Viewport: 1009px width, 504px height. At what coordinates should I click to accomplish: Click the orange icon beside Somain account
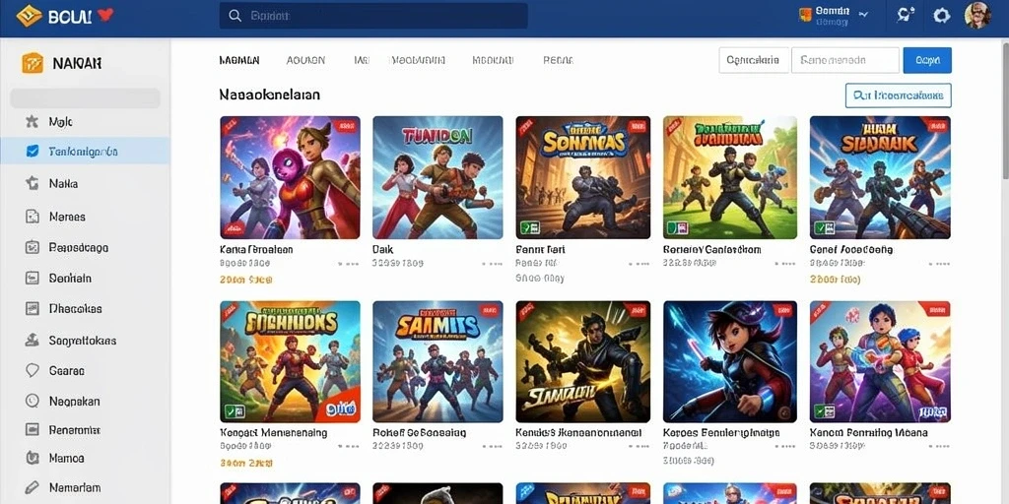click(x=804, y=15)
